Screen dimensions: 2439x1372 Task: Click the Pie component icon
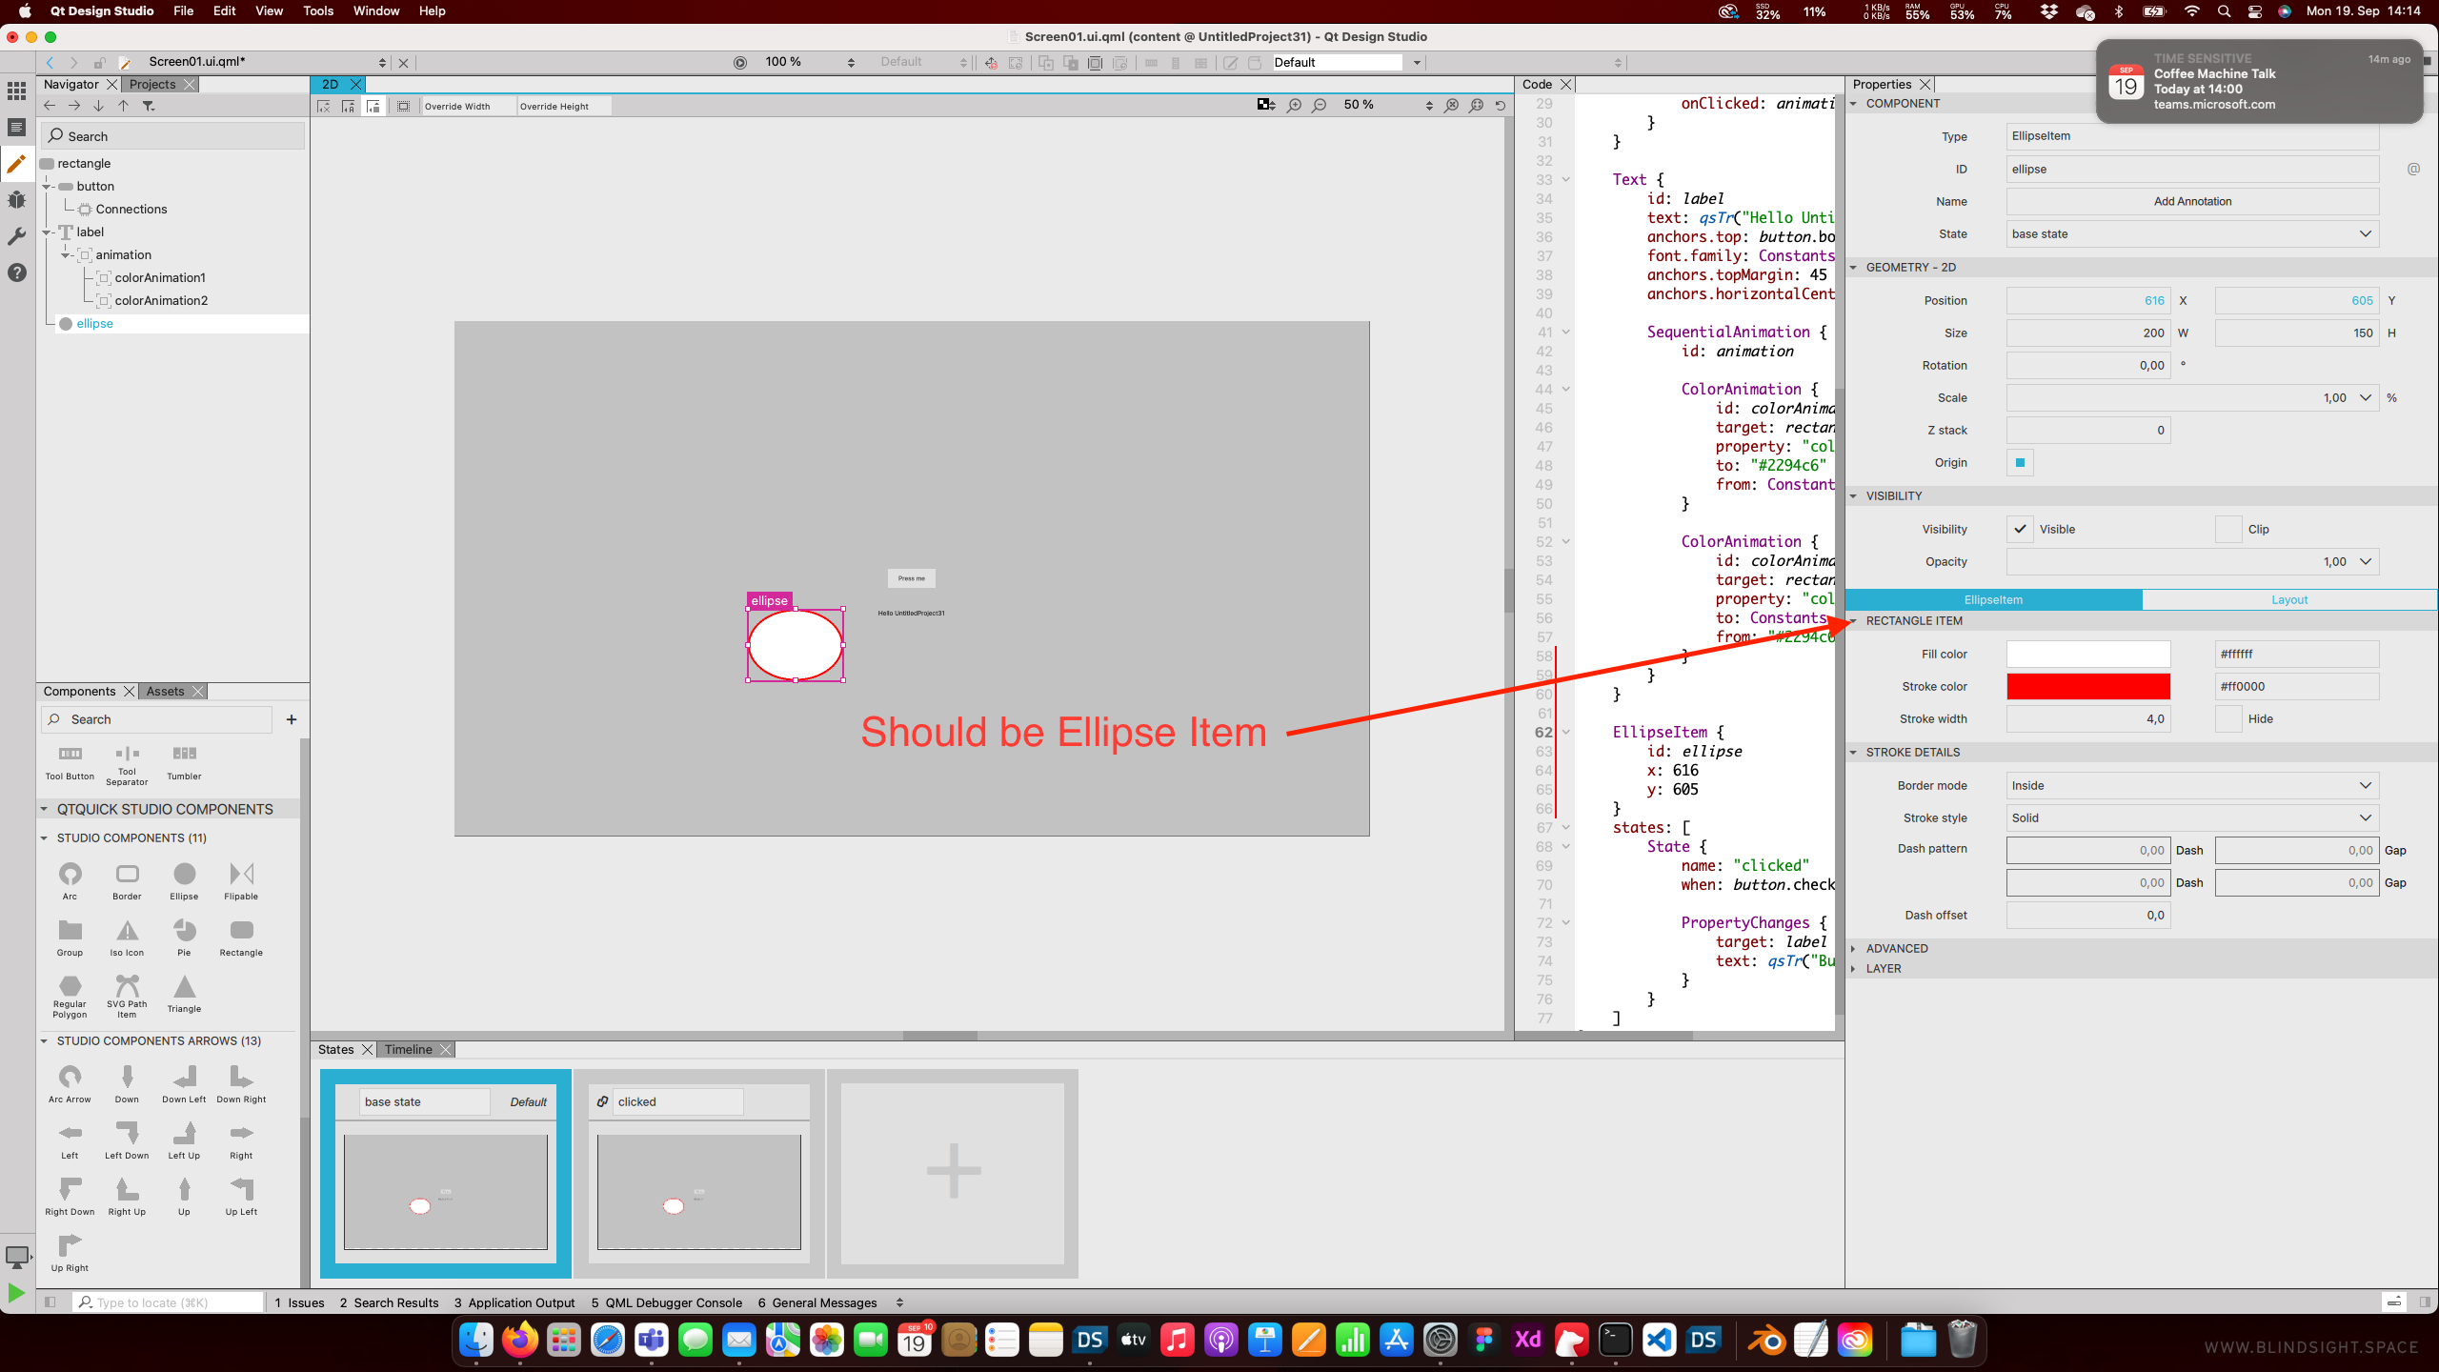tap(184, 931)
